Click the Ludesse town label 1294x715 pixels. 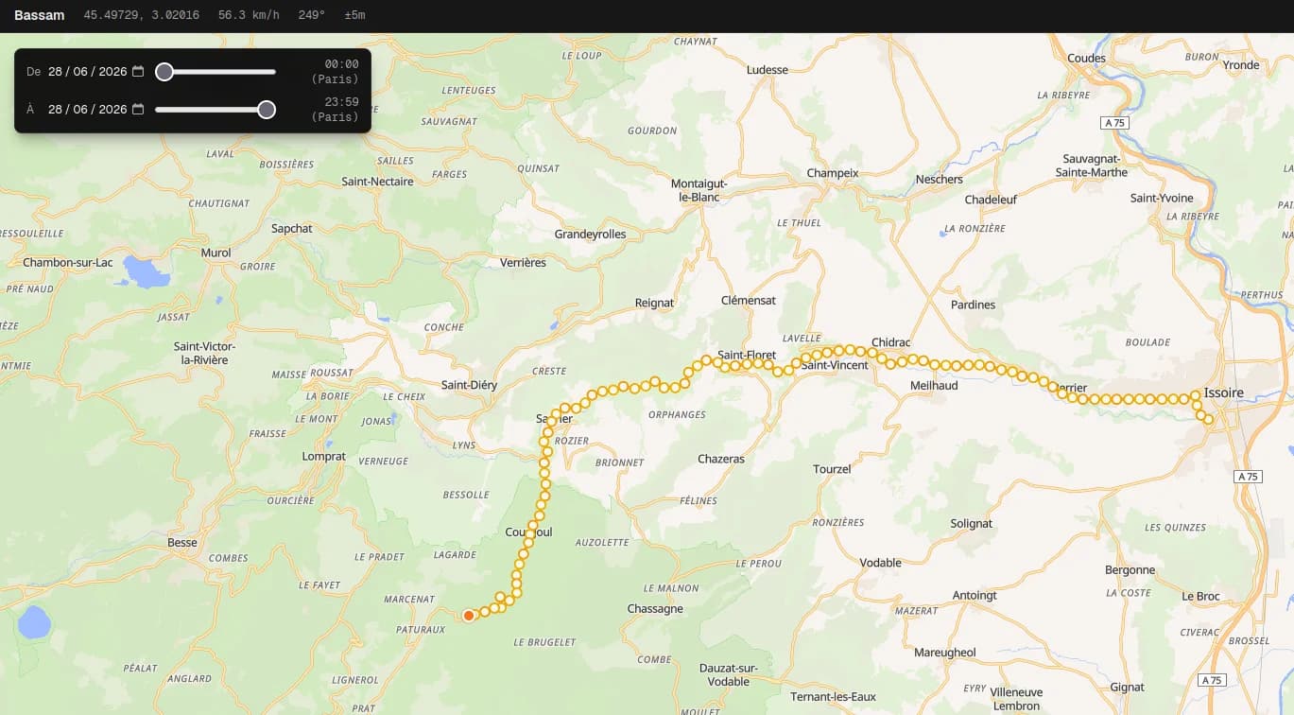[767, 70]
